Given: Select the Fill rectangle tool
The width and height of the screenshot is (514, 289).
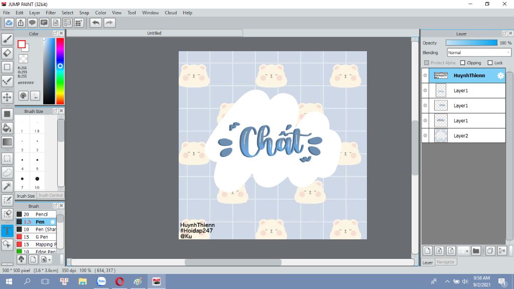Looking at the screenshot, I should coord(7,114).
